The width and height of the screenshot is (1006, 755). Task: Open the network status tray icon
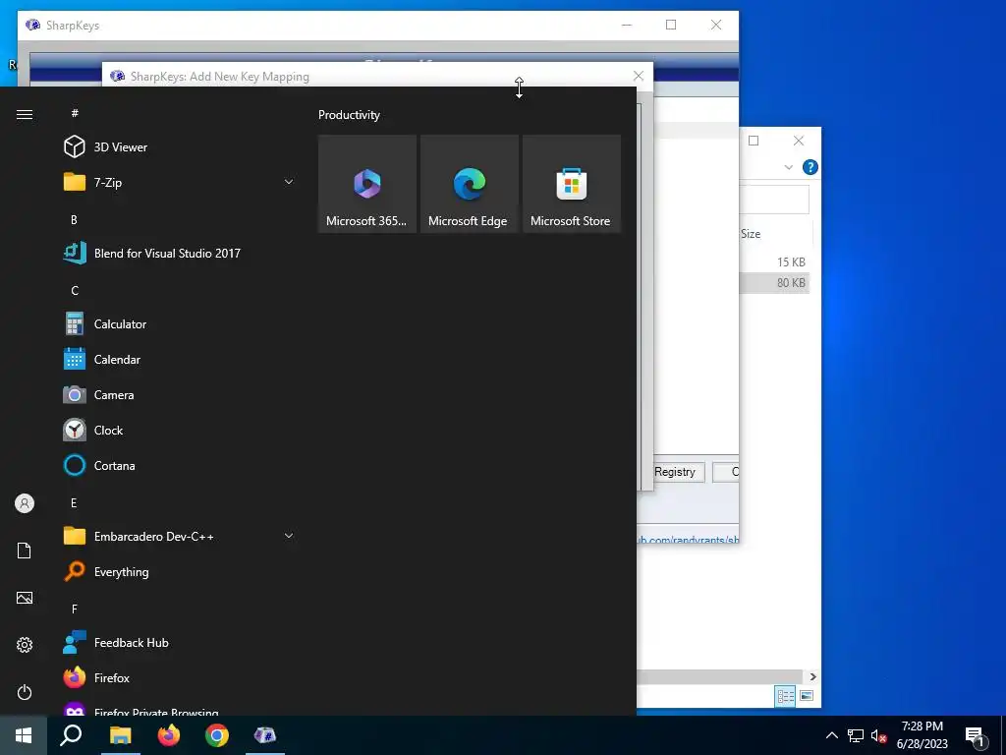(856, 735)
